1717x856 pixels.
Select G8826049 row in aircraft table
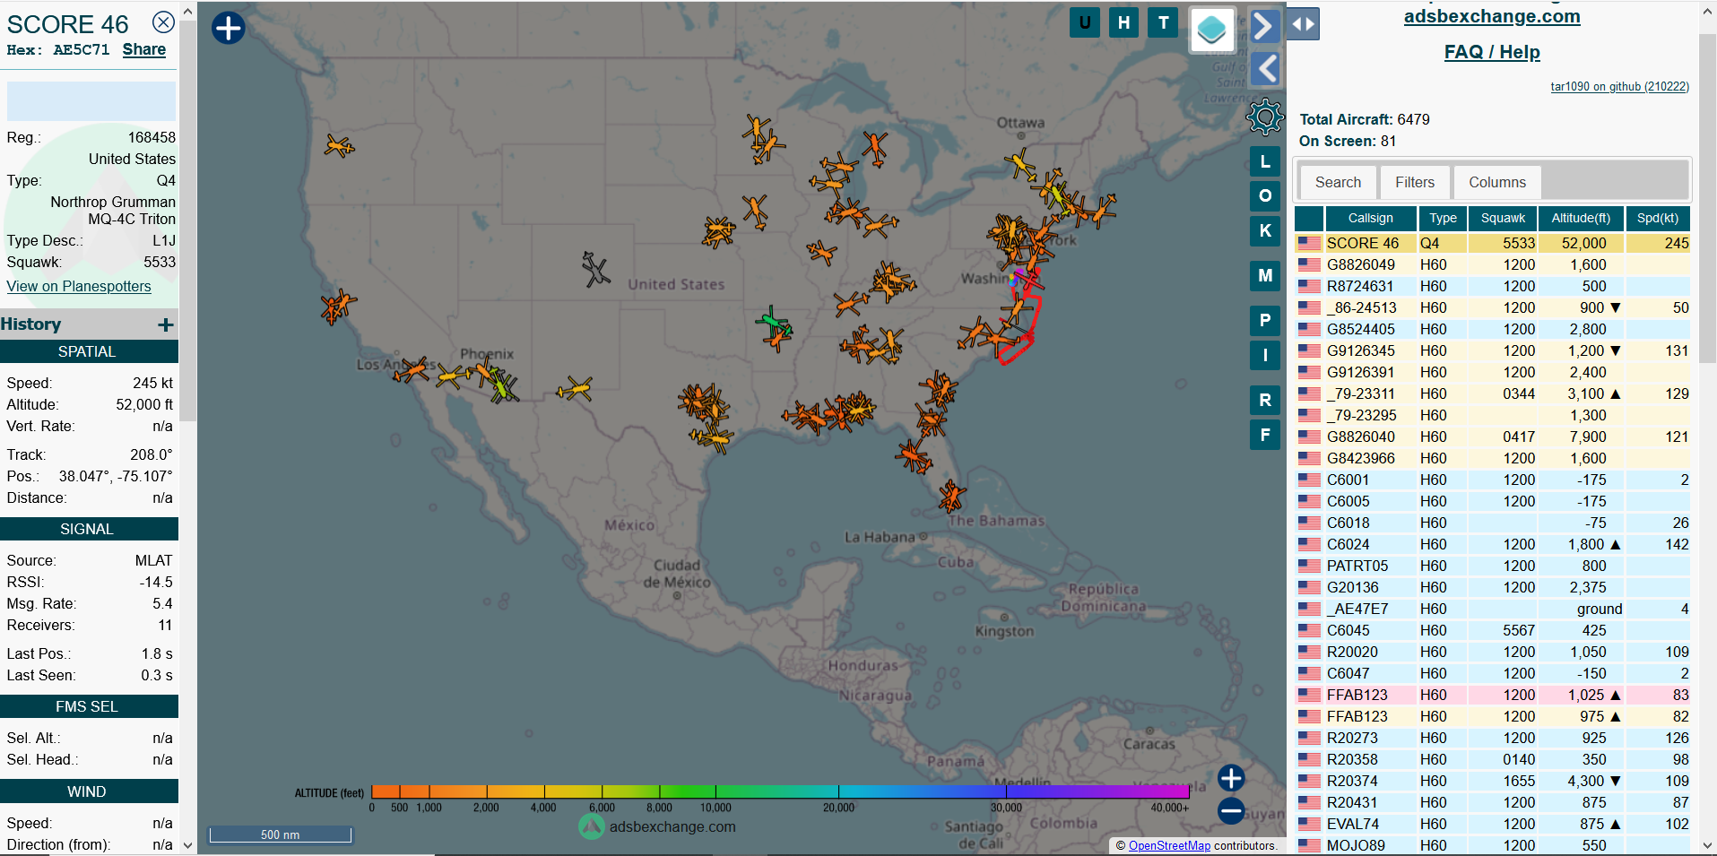pyautogui.click(x=1493, y=264)
